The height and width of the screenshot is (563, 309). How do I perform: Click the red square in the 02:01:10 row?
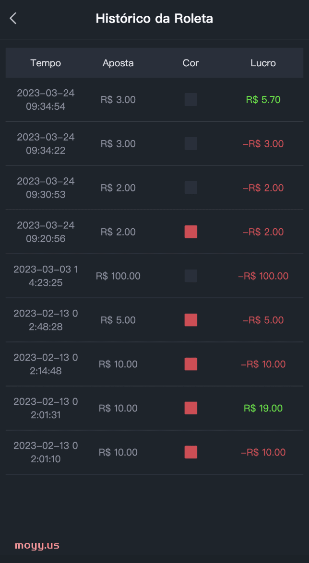coord(191,452)
